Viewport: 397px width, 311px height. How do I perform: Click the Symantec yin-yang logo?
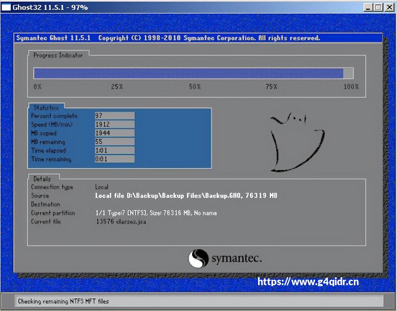(x=198, y=258)
